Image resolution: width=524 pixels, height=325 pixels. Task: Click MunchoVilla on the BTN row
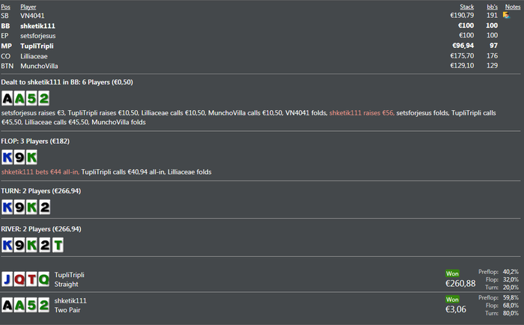point(40,65)
